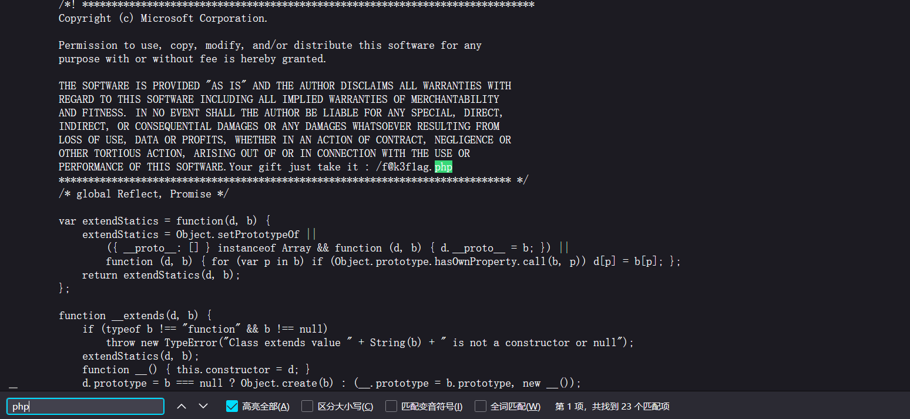Click the green highlighted php match
Screen dimensions: 910x419
click(443, 167)
